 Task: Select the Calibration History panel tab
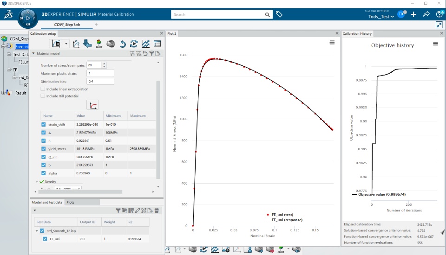(x=357, y=33)
